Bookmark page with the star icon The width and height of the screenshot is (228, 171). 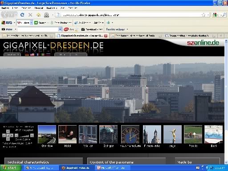204,15
